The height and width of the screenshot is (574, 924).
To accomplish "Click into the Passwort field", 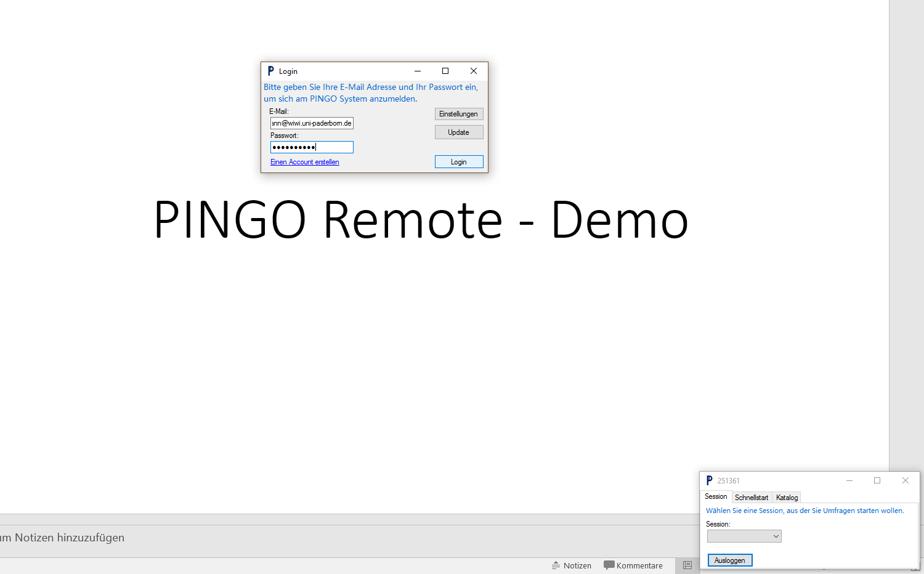I will 312,147.
